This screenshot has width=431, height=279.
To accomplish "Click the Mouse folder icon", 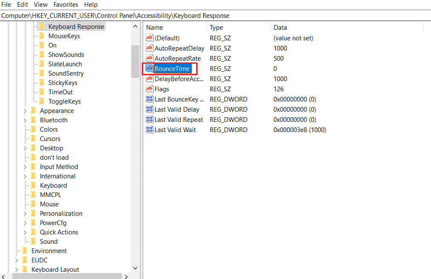I will tap(33, 204).
